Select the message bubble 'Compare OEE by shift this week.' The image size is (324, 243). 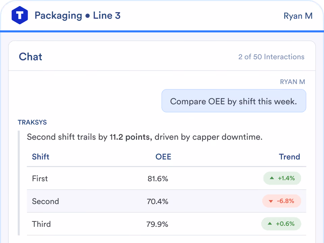tap(234, 101)
